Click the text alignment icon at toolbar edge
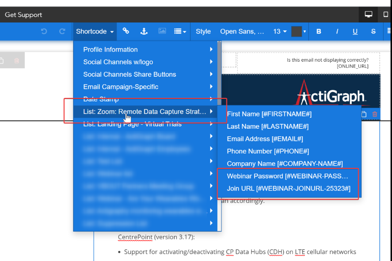Viewport: 392px width, 261px height. [x=389, y=31]
